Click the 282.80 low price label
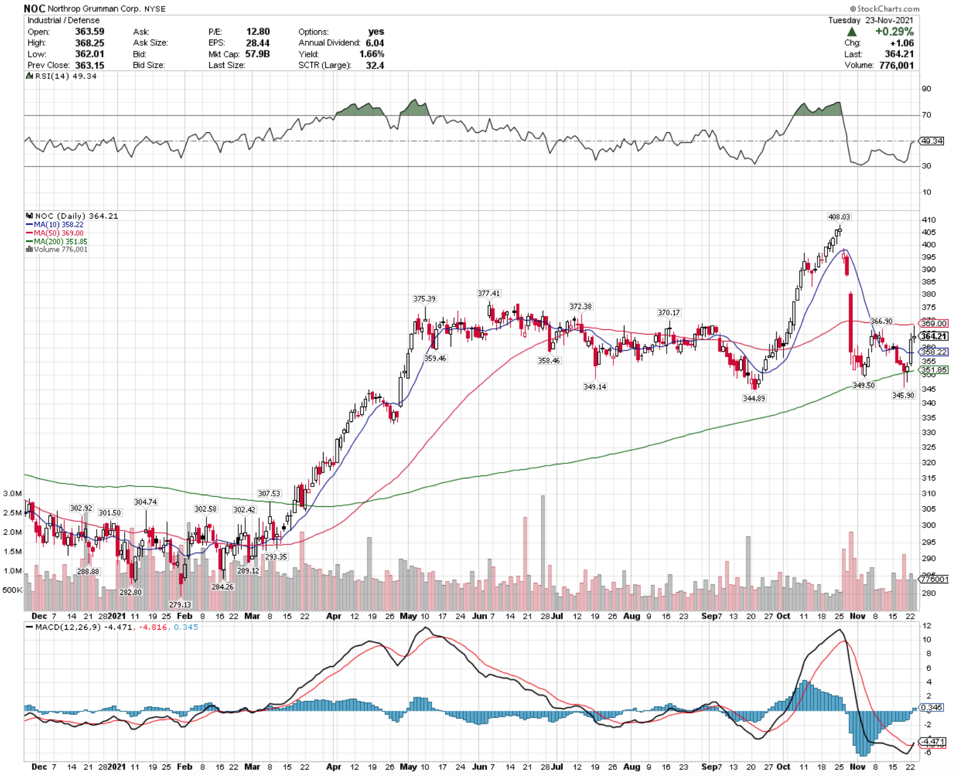Screen dimensions: 959x777 130,593
